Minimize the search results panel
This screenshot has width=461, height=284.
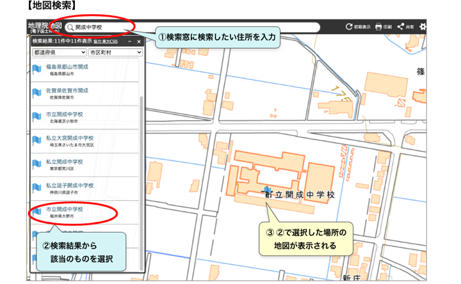click(x=130, y=41)
